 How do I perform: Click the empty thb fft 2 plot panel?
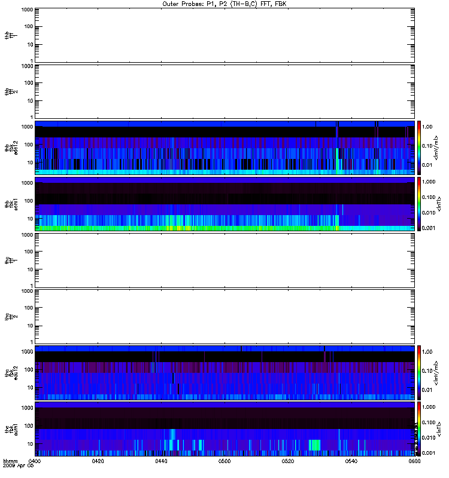coord(224,91)
